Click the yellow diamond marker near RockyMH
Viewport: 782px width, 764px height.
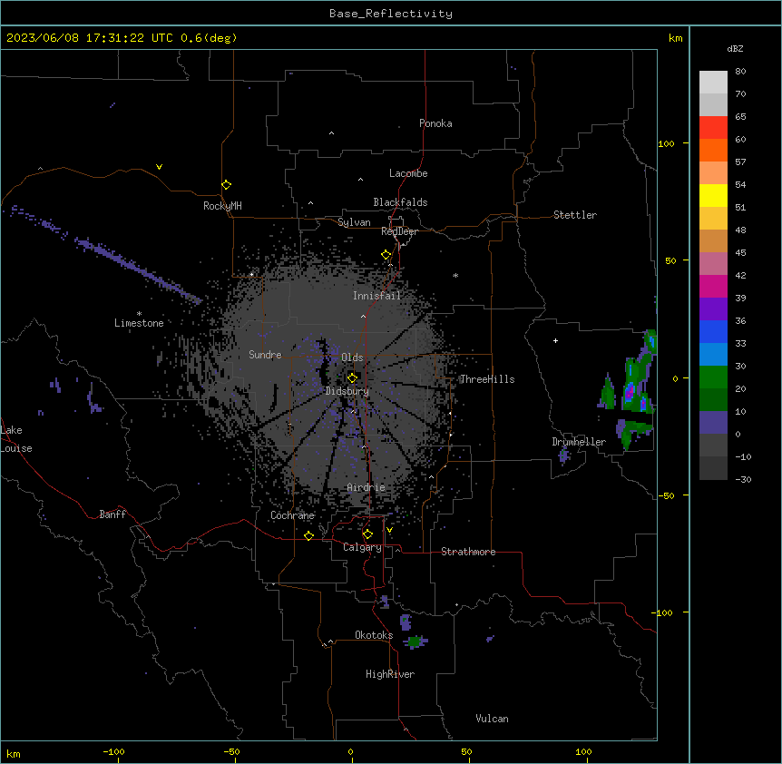(226, 185)
